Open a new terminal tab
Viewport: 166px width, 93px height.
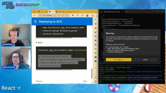(x=127, y=12)
